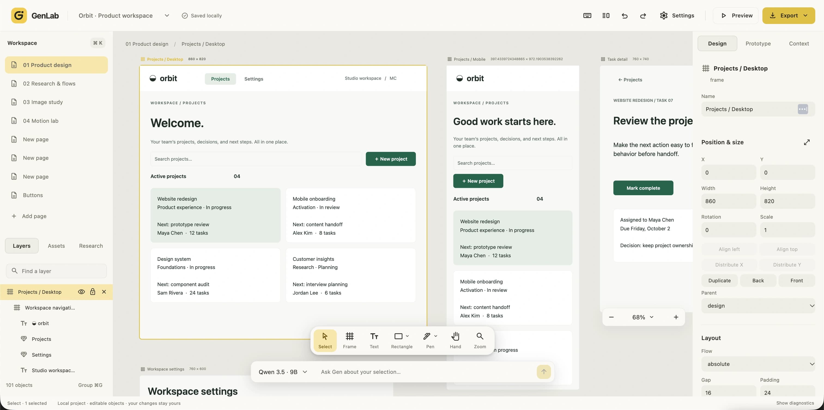Open Settings gear in top bar
The height and width of the screenshot is (410, 824).
click(677, 16)
